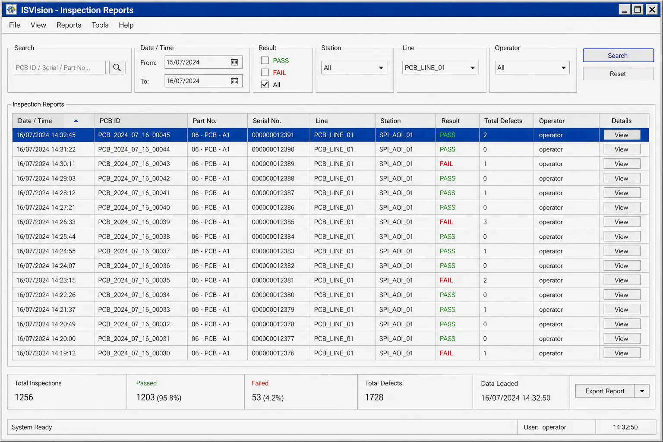Sort by the Station column header

tap(405, 121)
